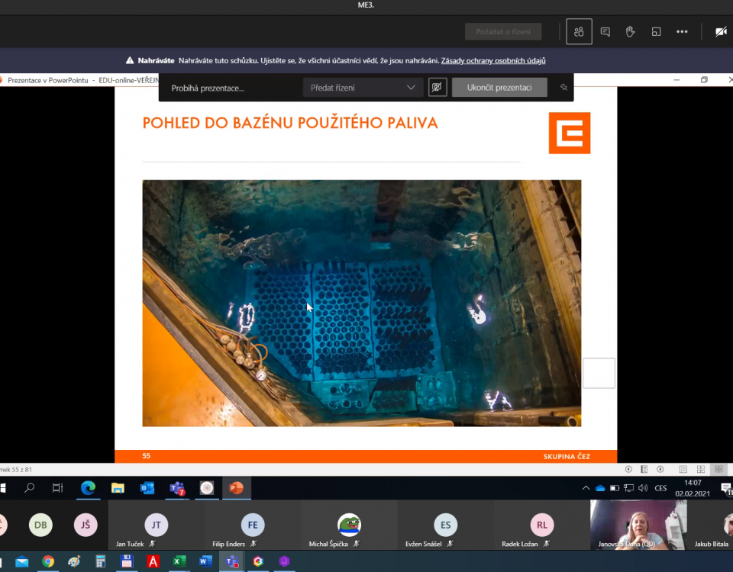Open Mail app in bottom taskbar
The width and height of the screenshot is (733, 572).
(21, 561)
